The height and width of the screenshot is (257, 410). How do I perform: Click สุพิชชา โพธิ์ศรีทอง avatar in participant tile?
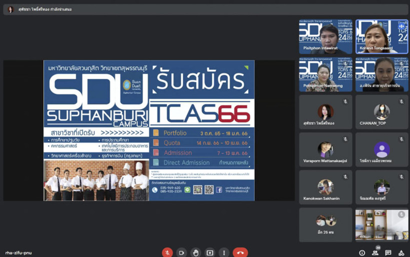coord(325,112)
